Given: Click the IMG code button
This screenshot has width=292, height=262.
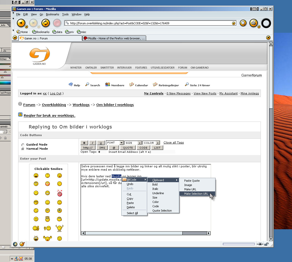Looking at the screenshot, I should (102, 148).
